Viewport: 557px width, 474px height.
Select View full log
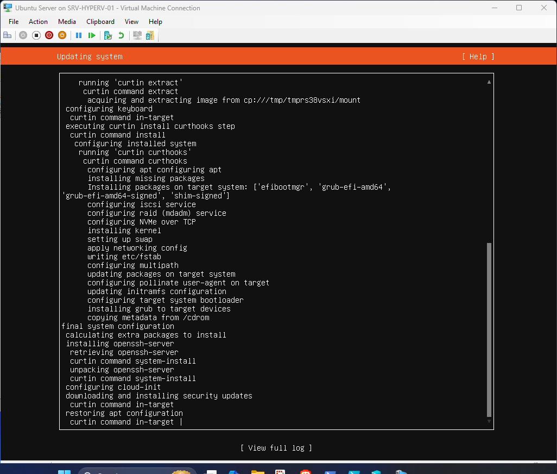276,447
